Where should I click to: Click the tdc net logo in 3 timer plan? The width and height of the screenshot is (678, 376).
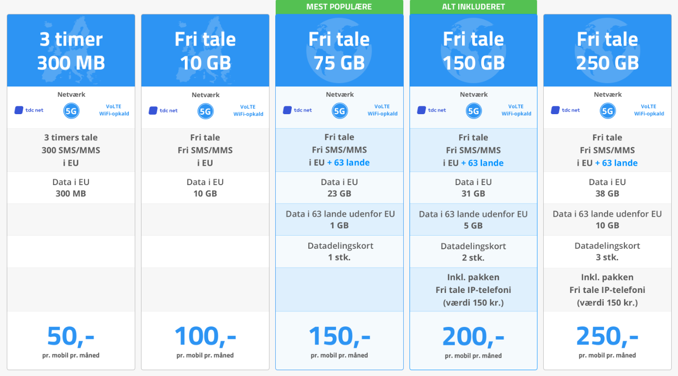click(x=29, y=110)
